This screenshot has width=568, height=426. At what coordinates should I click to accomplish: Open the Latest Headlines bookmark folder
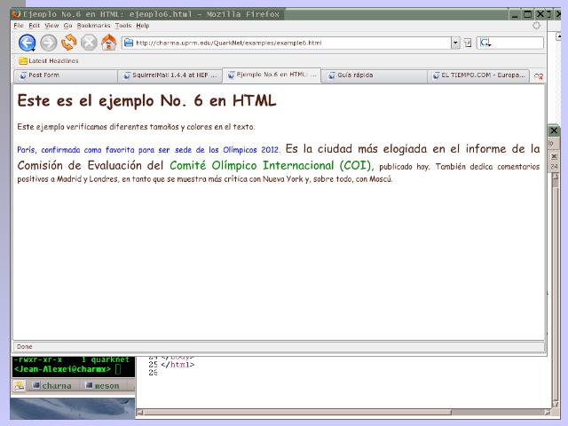tap(48, 61)
